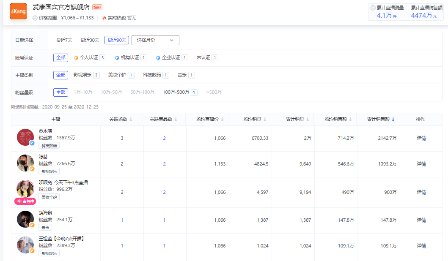Open associated products count for 罗永浩
This screenshot has width=448, height=261.
(164, 139)
